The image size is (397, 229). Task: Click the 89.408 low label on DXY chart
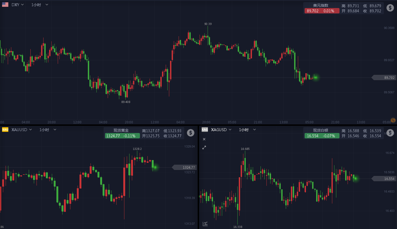click(126, 102)
